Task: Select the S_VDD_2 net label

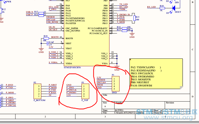Action: [53, 55]
